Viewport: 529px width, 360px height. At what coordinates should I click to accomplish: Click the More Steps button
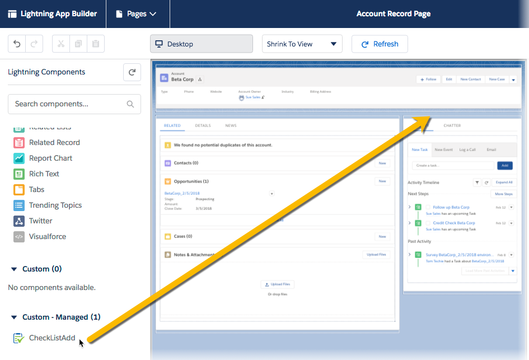pos(503,194)
